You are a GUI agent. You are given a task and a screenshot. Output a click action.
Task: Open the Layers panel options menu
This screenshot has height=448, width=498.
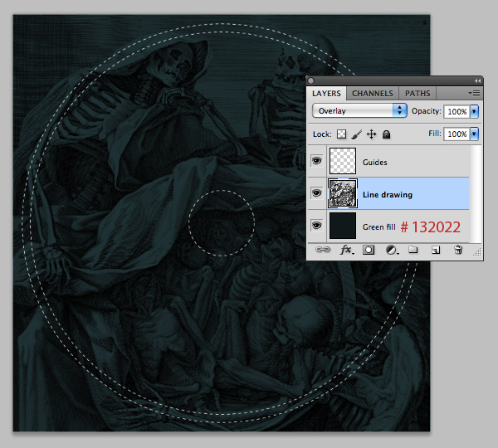474,94
